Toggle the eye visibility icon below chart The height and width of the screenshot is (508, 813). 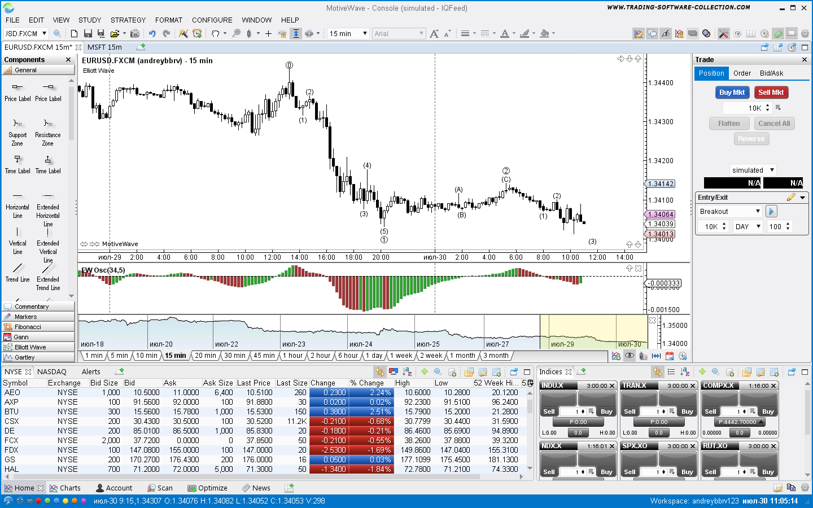(629, 356)
